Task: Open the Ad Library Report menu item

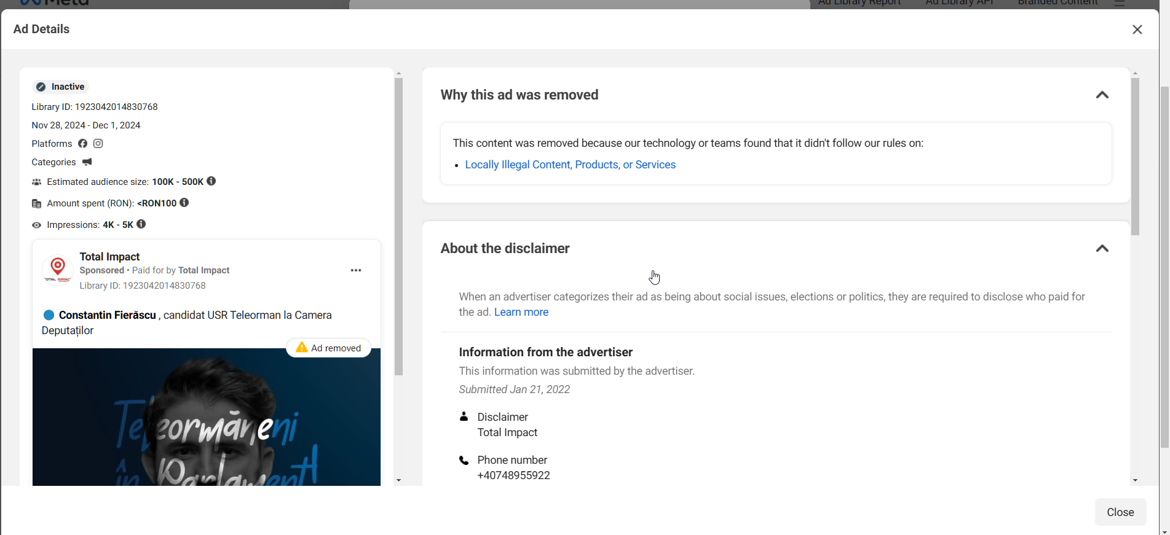Action: (x=859, y=3)
